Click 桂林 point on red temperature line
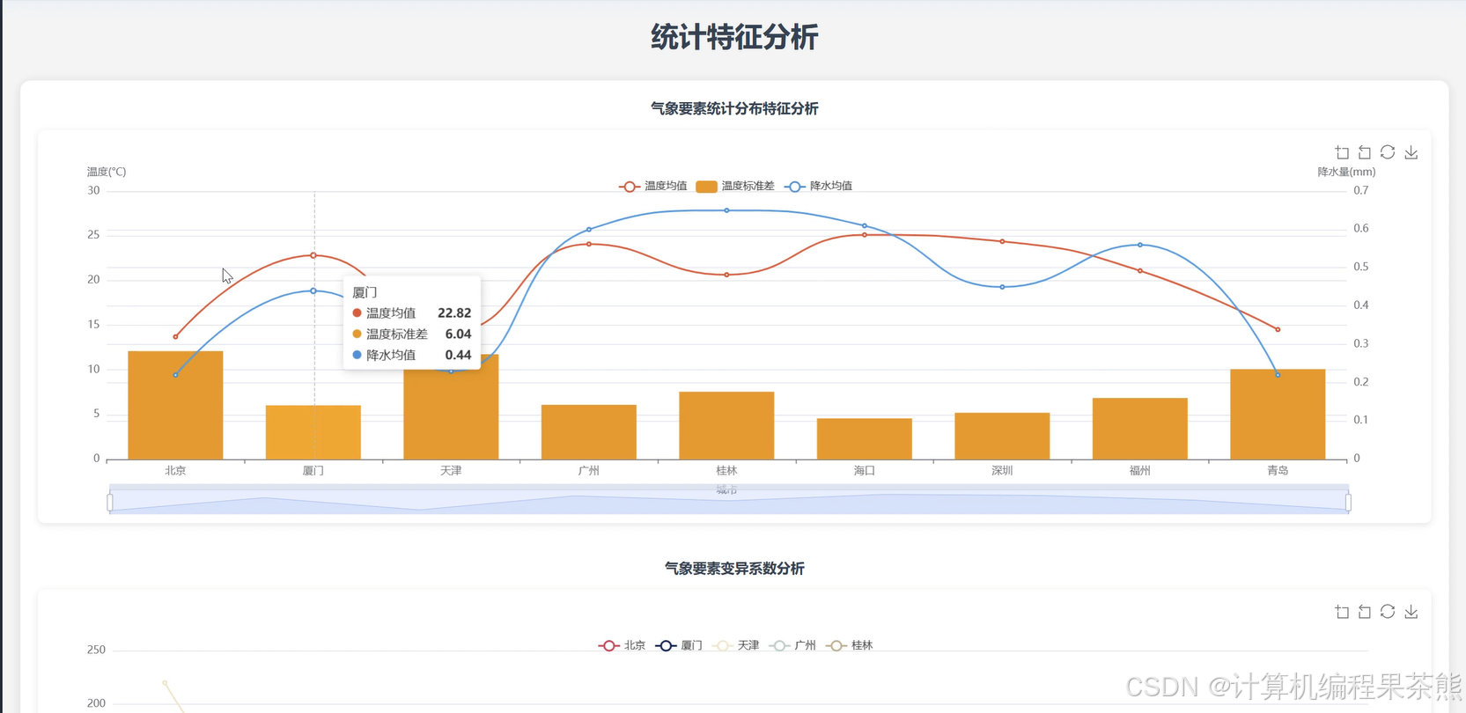The height and width of the screenshot is (713, 1466). pyautogui.click(x=726, y=275)
